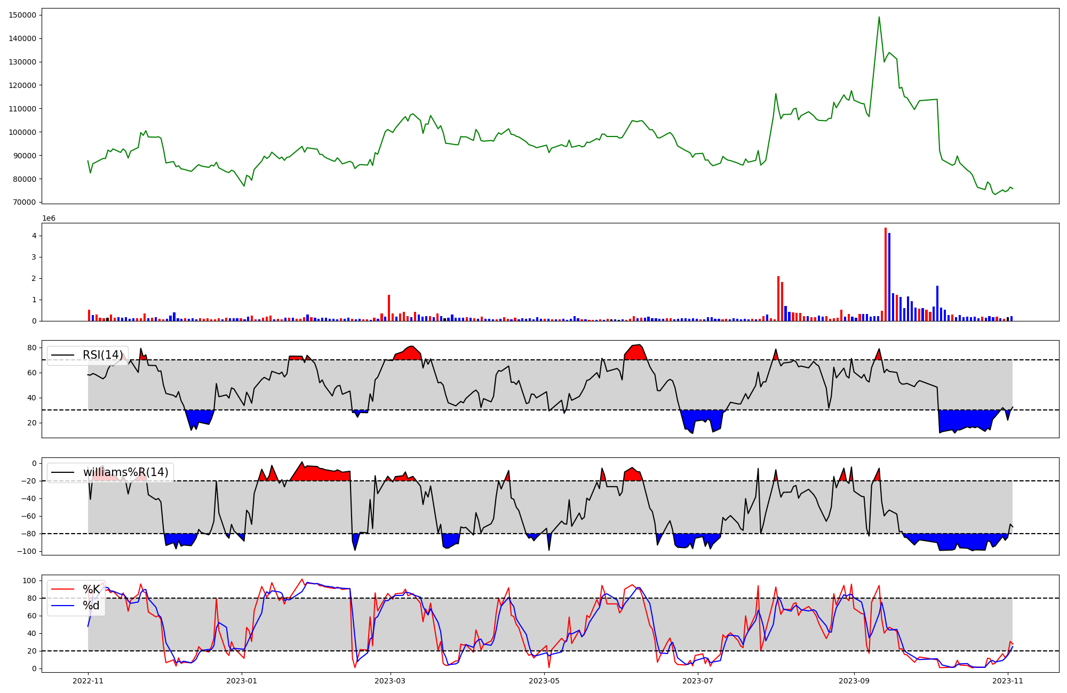Click the highest peak of the green price line
The height and width of the screenshot is (693, 1067).
879,18
